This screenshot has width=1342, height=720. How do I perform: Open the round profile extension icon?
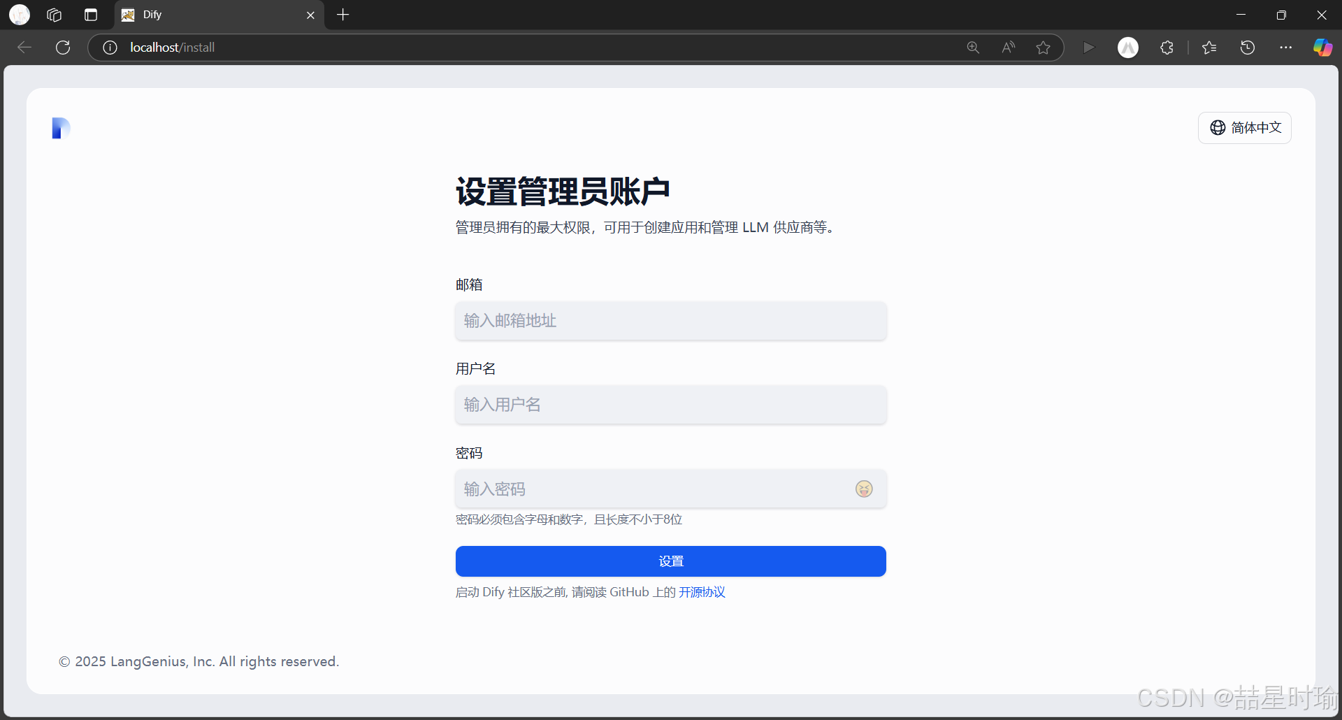pyautogui.click(x=1128, y=48)
